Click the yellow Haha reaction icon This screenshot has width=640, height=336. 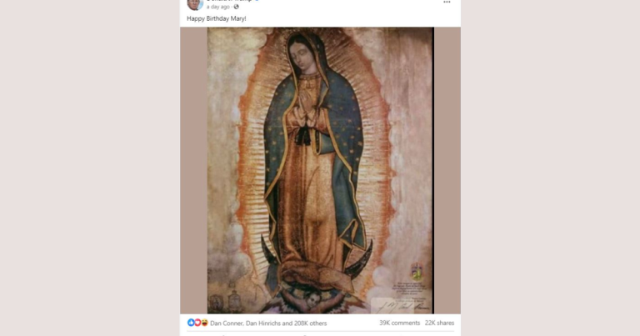click(204, 323)
